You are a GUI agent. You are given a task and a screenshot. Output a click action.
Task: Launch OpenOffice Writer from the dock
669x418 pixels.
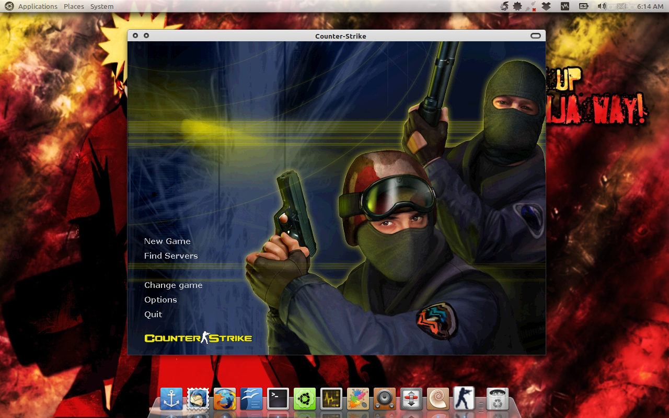pos(251,399)
